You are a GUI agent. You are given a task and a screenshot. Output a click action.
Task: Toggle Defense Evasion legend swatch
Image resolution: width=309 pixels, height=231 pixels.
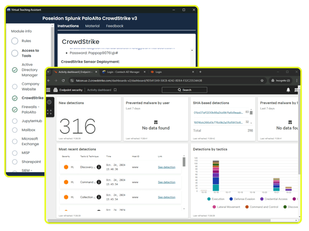(x=231, y=199)
